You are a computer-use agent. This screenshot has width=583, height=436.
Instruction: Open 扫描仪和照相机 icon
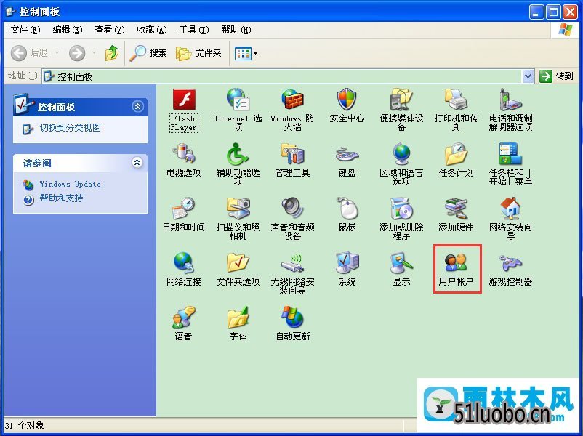[x=238, y=219]
